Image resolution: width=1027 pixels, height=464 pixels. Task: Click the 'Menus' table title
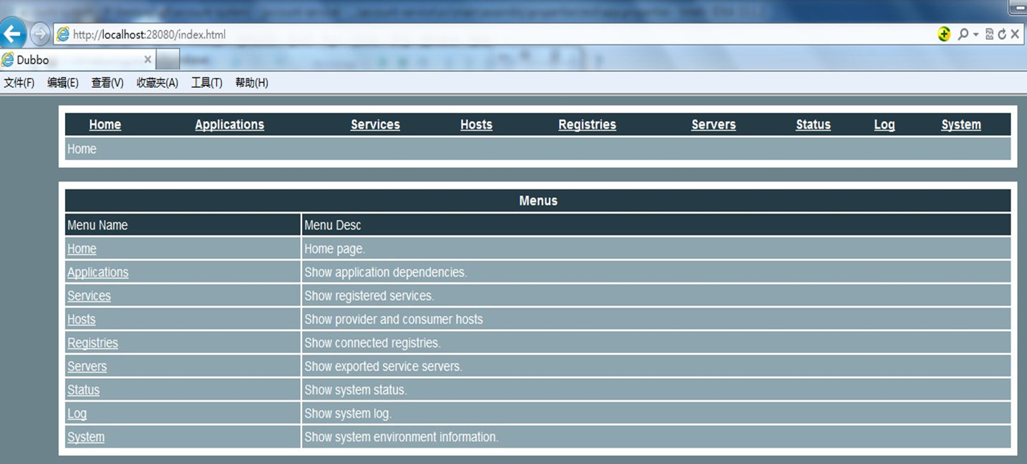pos(538,201)
